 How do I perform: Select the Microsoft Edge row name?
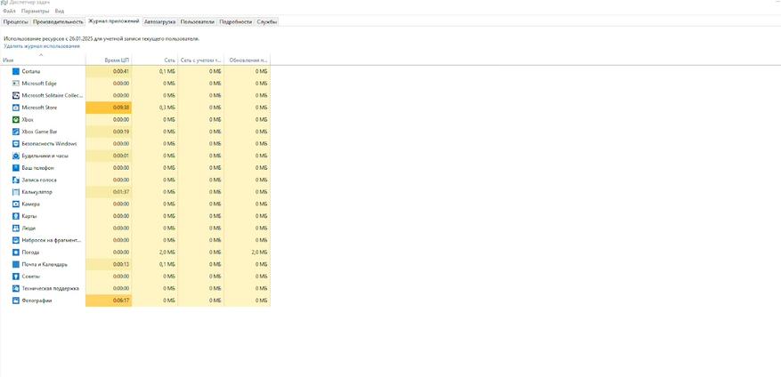[39, 83]
